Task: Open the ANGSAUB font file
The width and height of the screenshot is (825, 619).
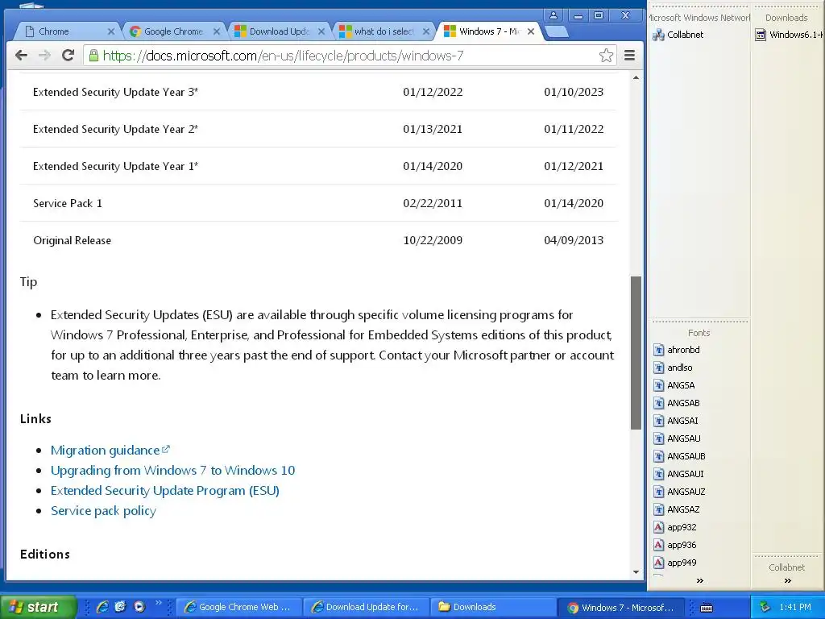Action: coord(679,456)
